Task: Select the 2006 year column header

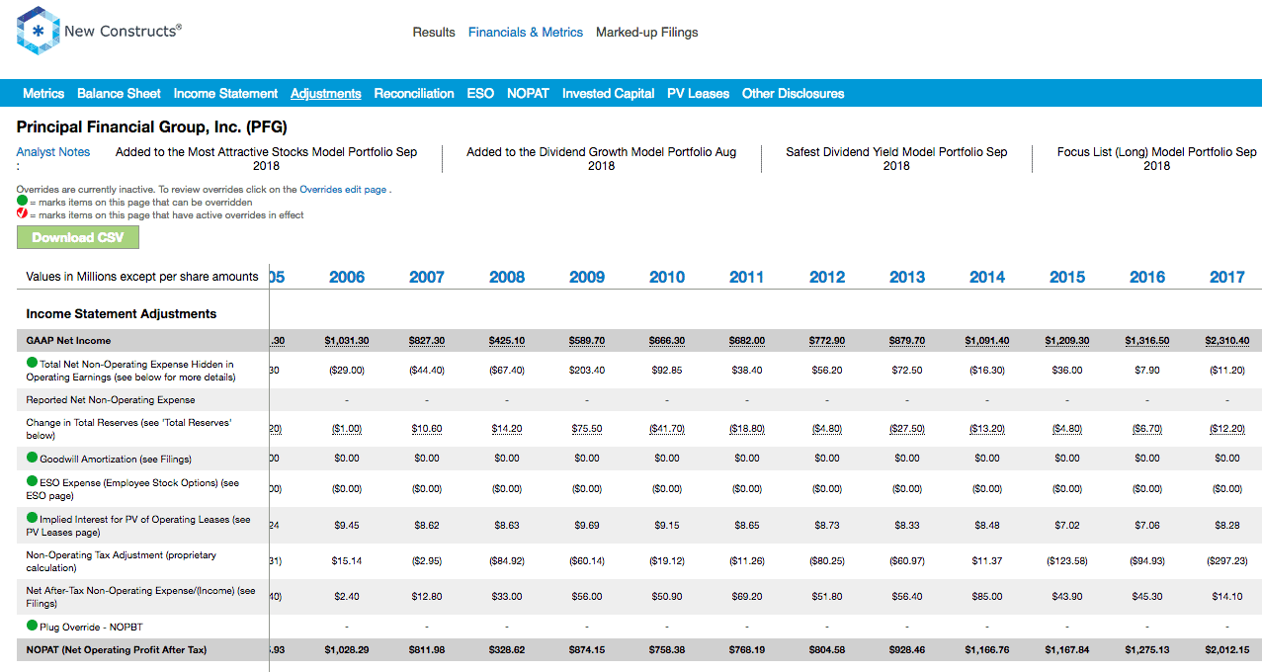Action: pyautogui.click(x=347, y=278)
